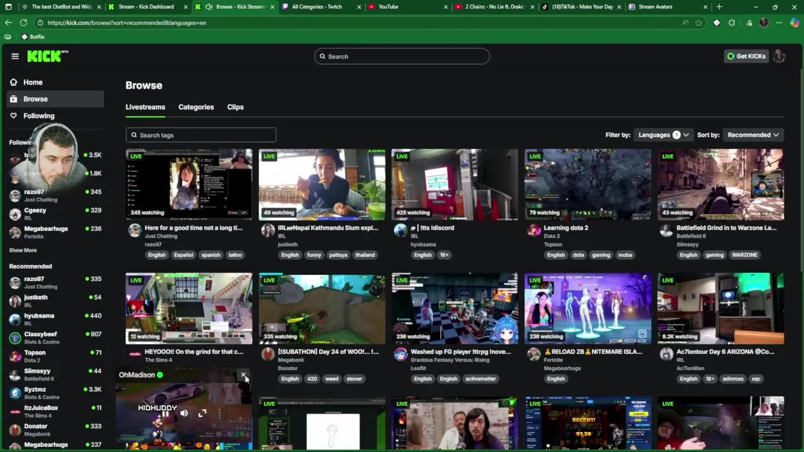Click the Español tag

coord(183,255)
